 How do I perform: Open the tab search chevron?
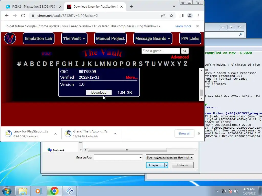point(174,7)
